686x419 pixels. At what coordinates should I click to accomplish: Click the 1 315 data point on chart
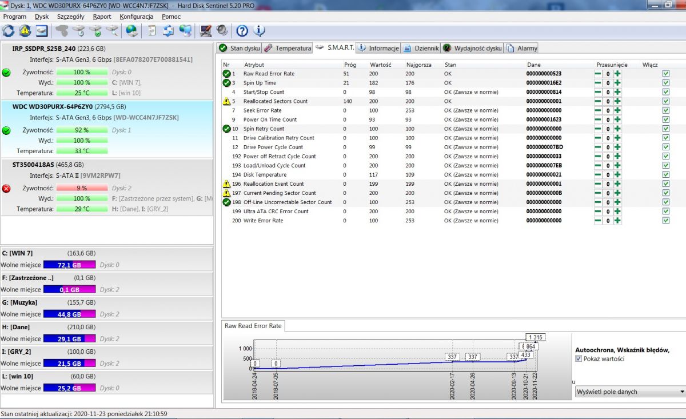[535, 337]
